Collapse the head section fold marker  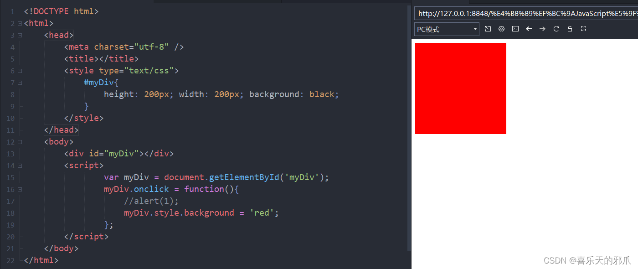(x=20, y=35)
